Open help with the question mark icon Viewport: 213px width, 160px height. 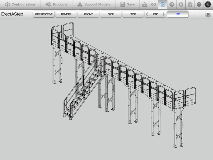172,5
